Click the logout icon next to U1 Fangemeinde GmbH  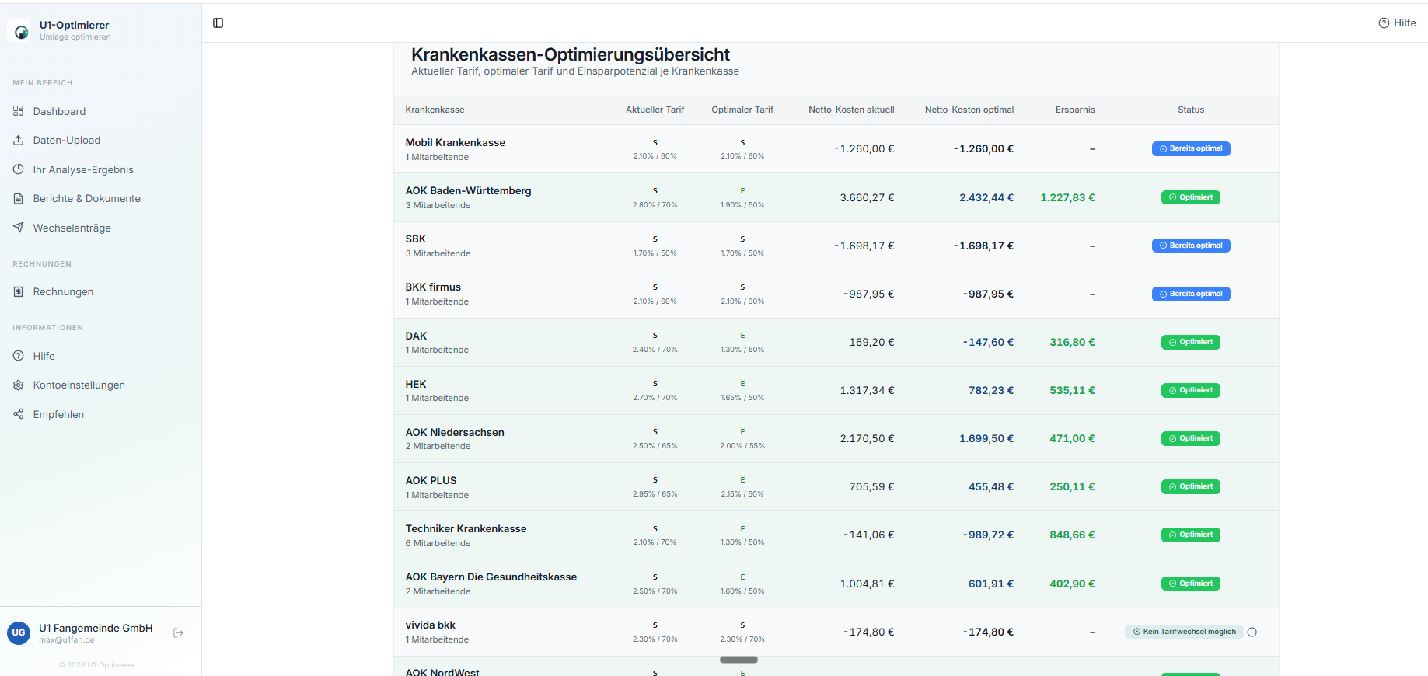(179, 633)
